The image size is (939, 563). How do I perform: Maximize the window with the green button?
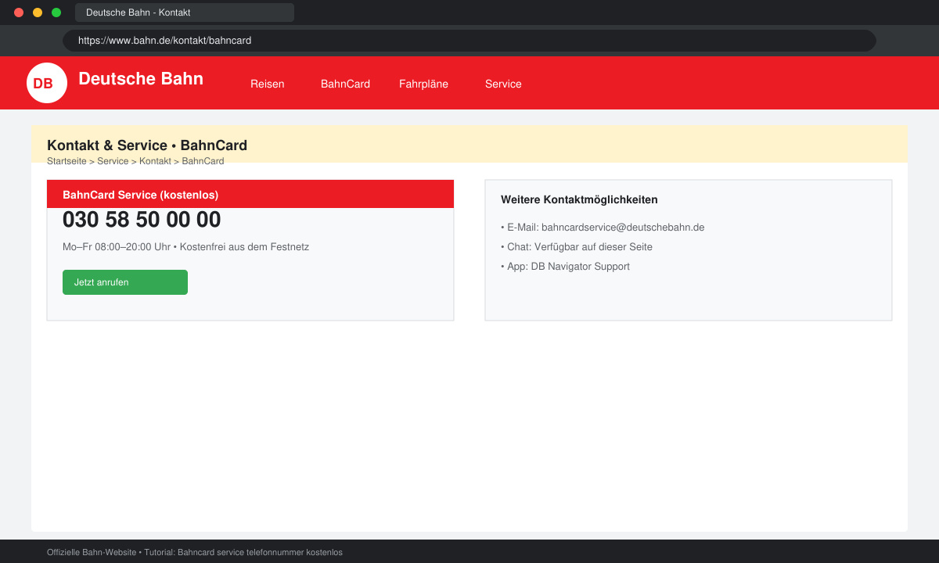click(x=56, y=13)
